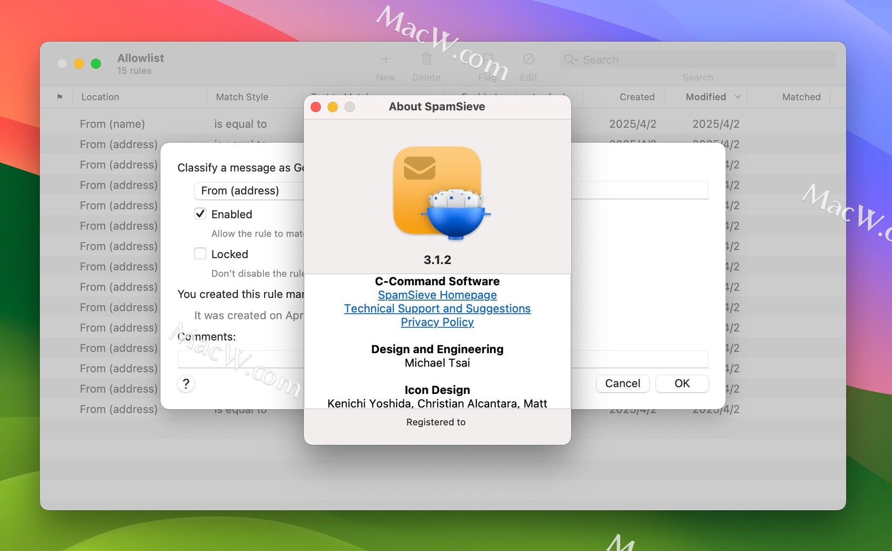
Task: Click the Search field in Allowlist toolbar
Action: [698, 59]
